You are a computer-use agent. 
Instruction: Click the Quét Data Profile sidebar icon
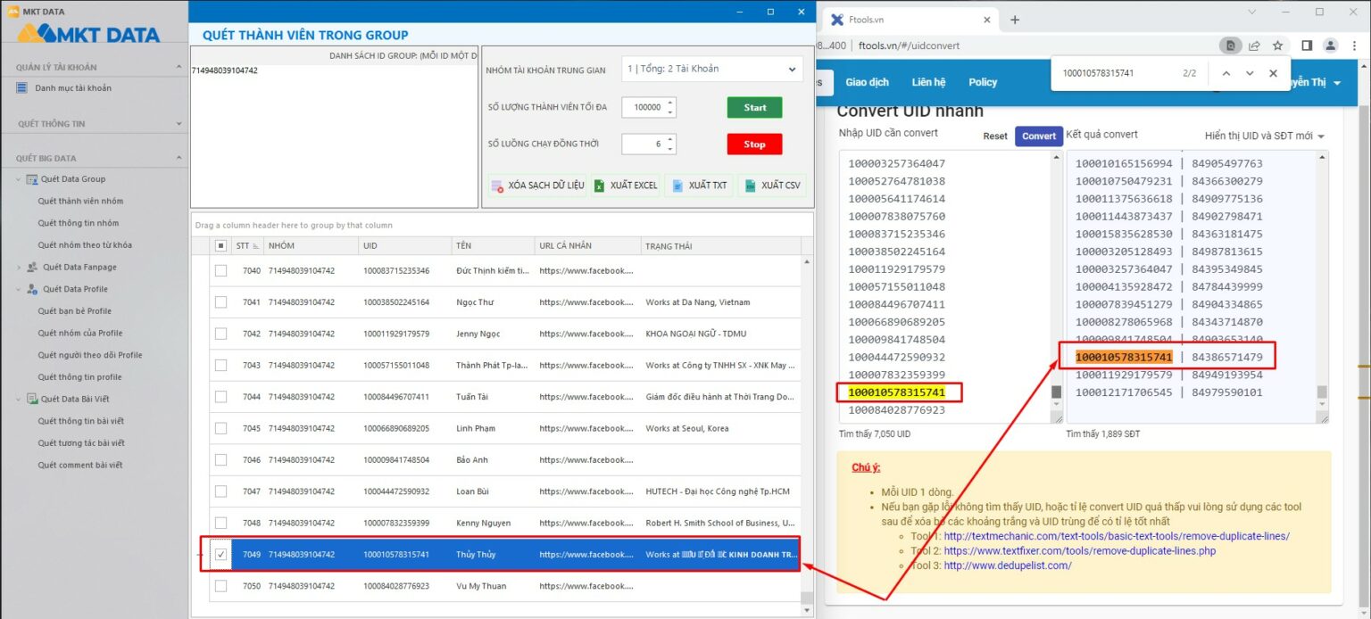pyautogui.click(x=34, y=288)
